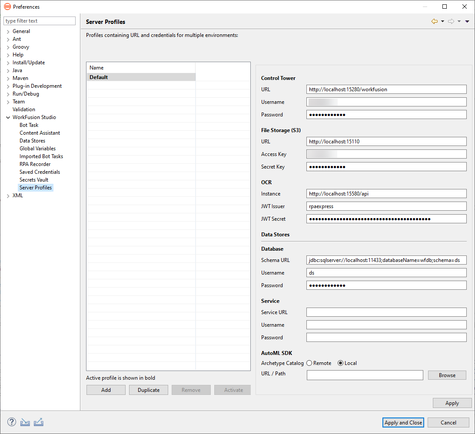Select the Default profile row
Screen dimensions: 475x434
pos(141,77)
